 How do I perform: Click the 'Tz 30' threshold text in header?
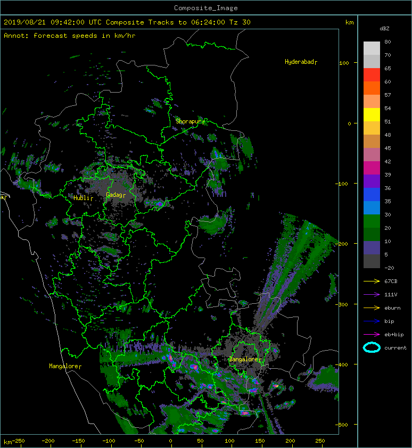tap(240, 22)
